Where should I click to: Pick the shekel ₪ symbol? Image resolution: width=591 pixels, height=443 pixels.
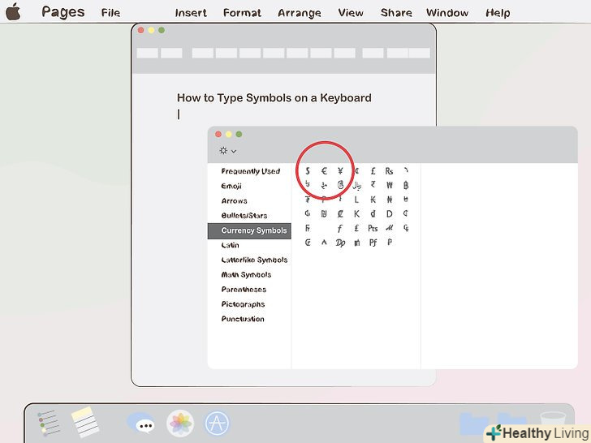click(x=324, y=214)
